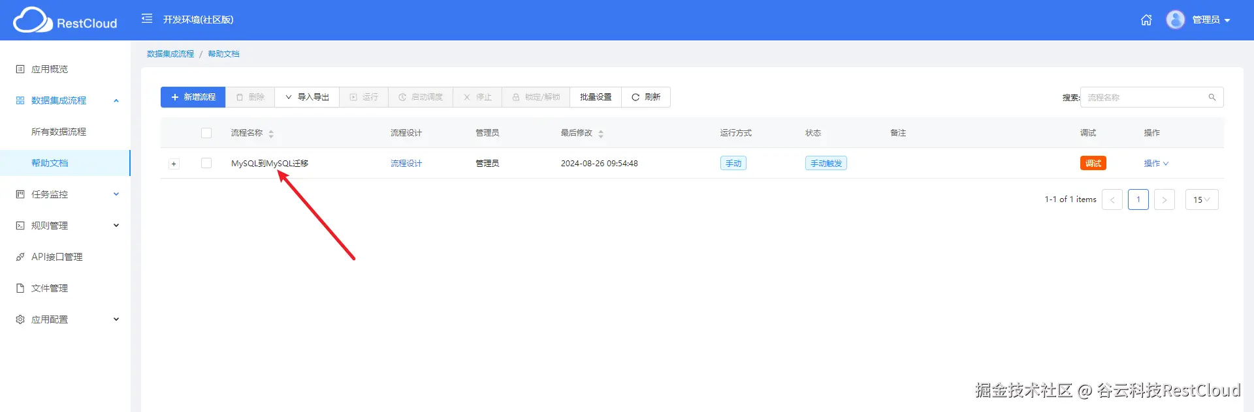Image resolution: width=1254 pixels, height=412 pixels.
Task: Go to the previous page arrow
Action: (1112, 199)
